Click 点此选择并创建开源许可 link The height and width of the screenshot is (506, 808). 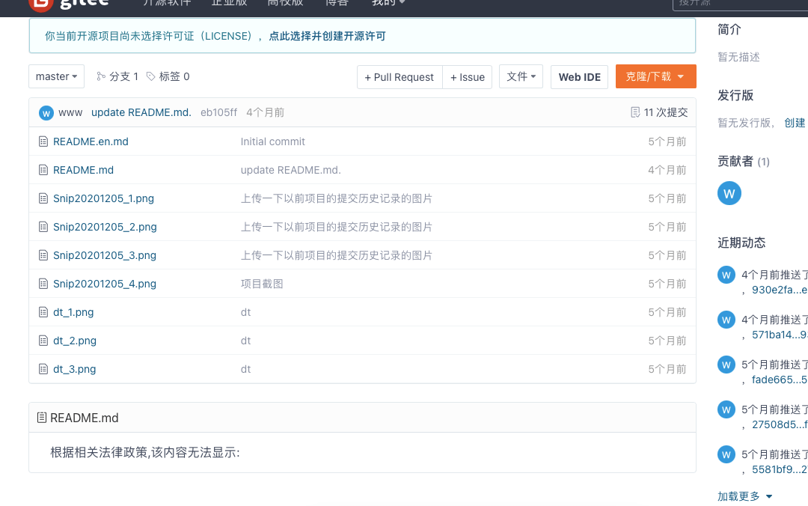click(328, 35)
